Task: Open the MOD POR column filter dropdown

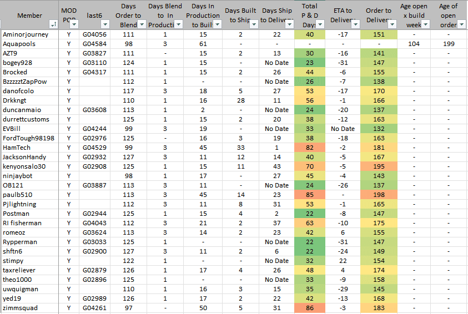Action: (x=74, y=25)
